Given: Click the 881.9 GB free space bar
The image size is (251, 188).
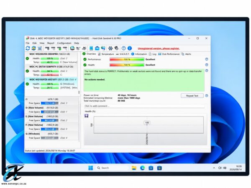Looking at the screenshot, I should pos(50,120).
